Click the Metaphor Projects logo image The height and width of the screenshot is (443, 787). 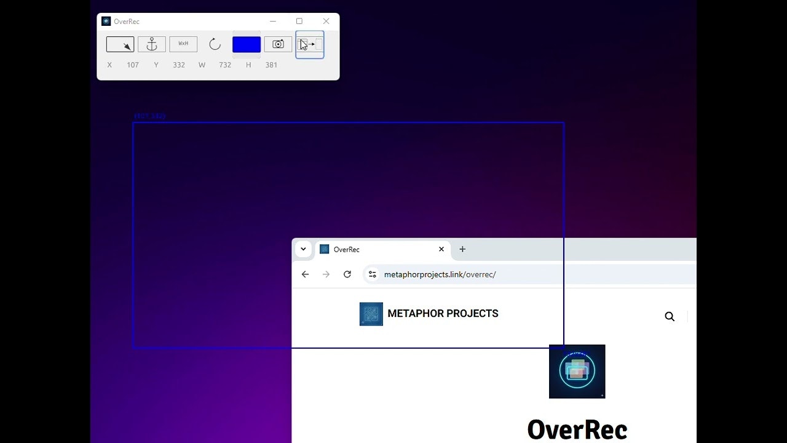[x=371, y=314]
